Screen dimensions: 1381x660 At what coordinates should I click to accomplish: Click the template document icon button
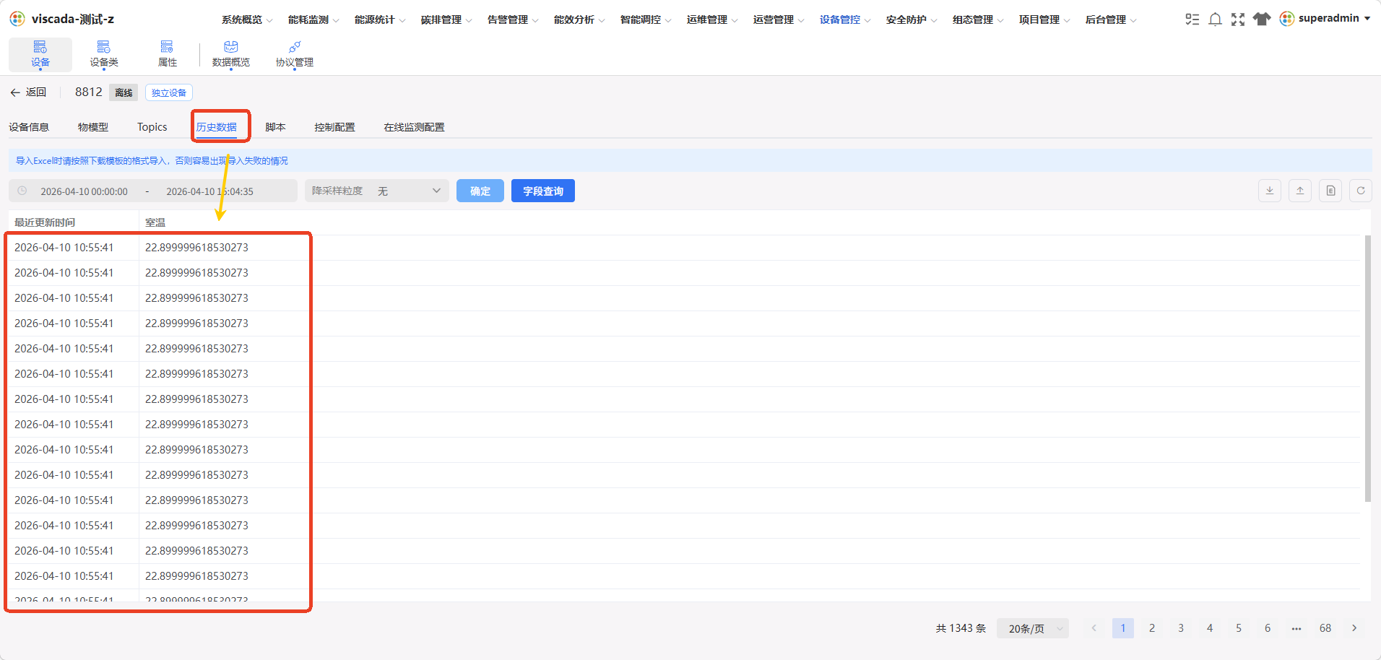1330,191
